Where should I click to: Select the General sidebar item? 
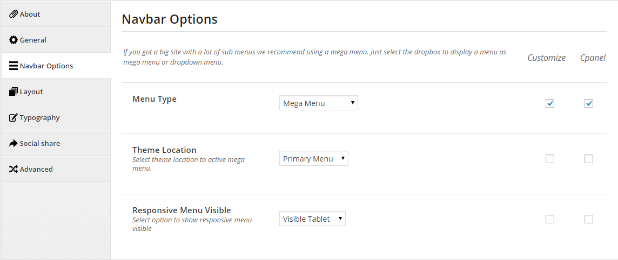56,40
